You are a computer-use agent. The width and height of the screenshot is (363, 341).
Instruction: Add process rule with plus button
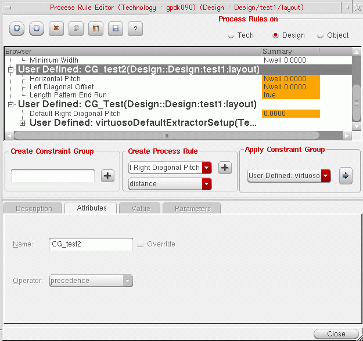[225, 168]
